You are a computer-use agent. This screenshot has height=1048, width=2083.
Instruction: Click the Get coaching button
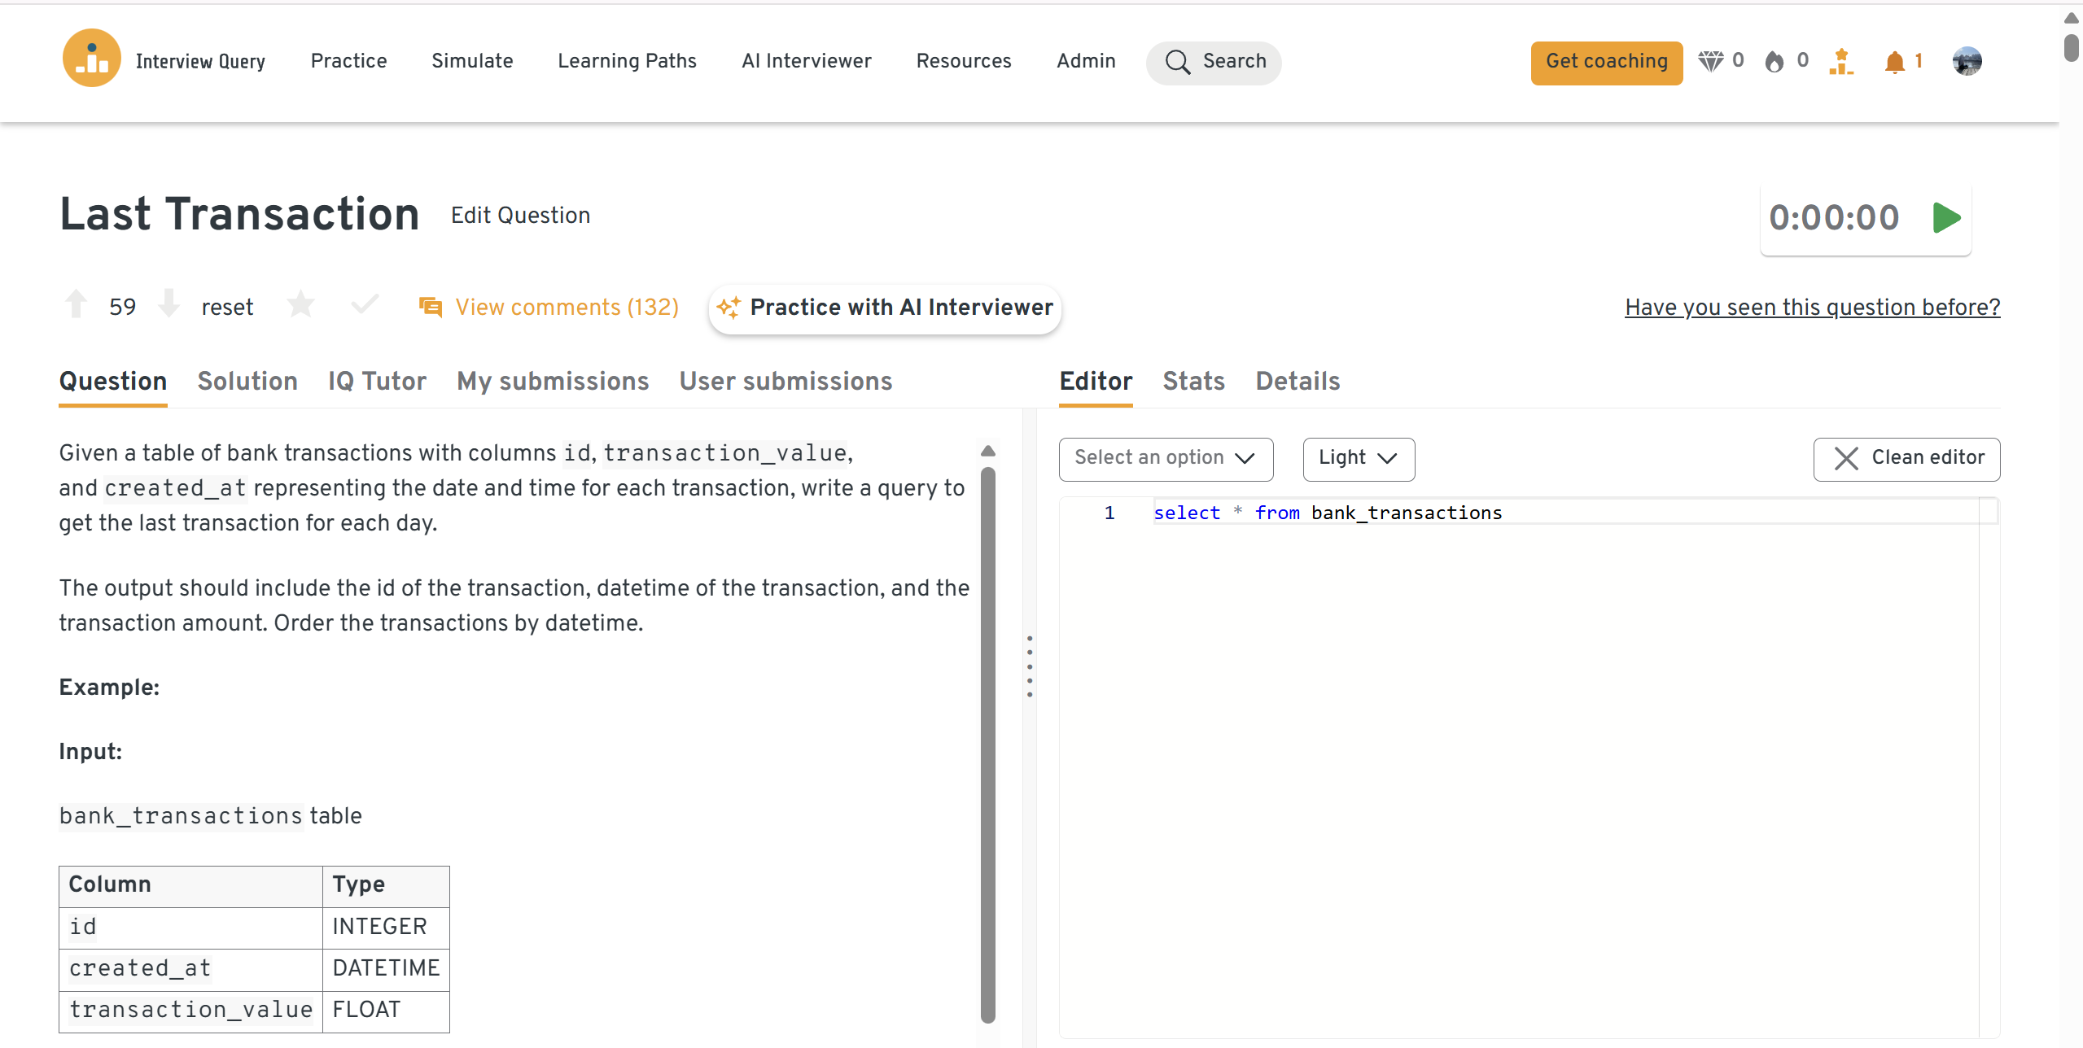(x=1606, y=62)
